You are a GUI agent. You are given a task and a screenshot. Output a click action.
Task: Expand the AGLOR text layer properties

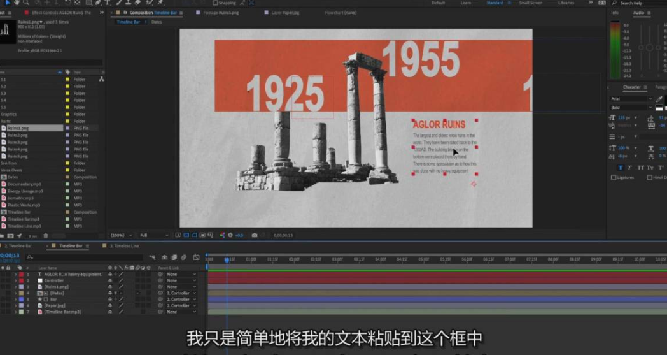click(15, 274)
